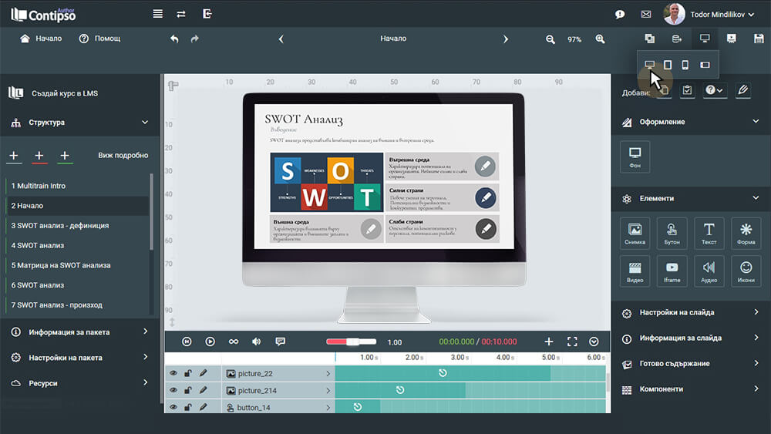Click the Начало home button
Viewport: 771px width, 434px height.
click(x=41, y=39)
